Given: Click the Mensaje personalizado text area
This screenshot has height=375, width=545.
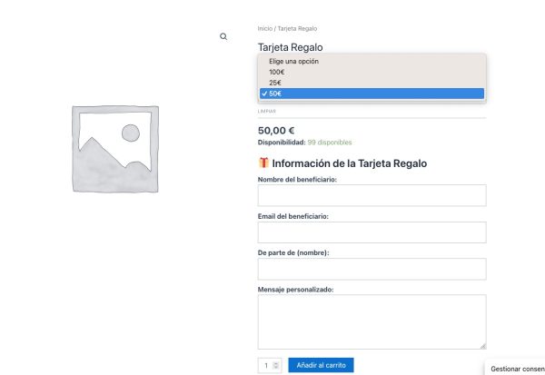Looking at the screenshot, I should [x=372, y=321].
